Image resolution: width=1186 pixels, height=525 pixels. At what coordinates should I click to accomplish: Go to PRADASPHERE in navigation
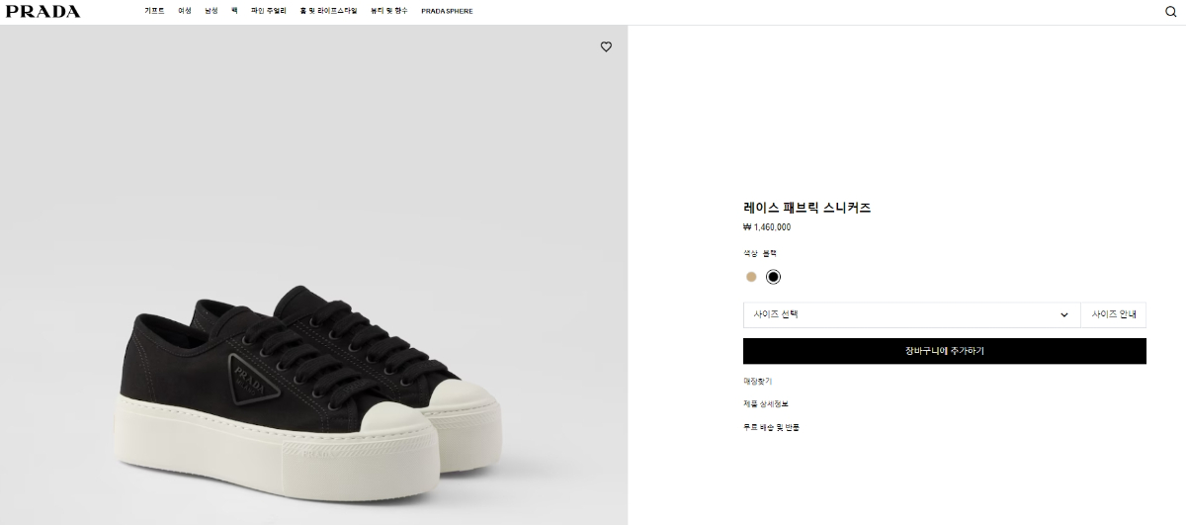447,11
